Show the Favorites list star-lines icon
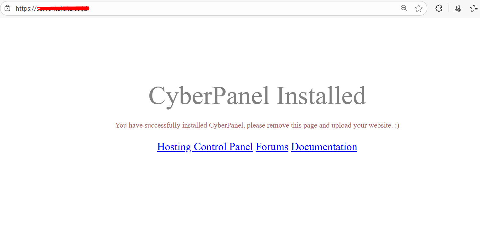 (x=474, y=8)
